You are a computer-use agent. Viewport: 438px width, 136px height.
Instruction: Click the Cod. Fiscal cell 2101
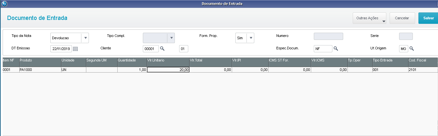point(423,70)
